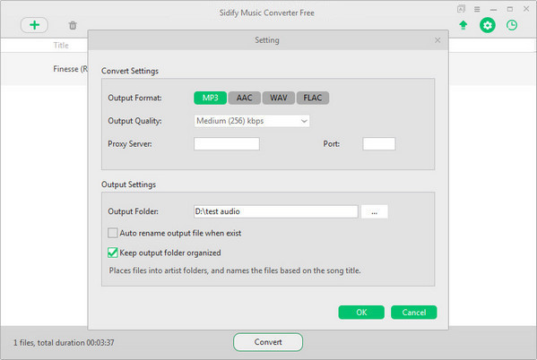The height and width of the screenshot is (360, 537).
Task: Enable Auto rename output file when exist
Action: click(x=113, y=233)
